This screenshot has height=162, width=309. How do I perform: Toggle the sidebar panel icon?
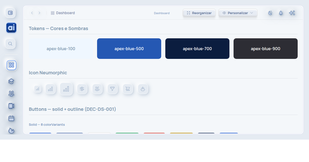tap(10, 13)
